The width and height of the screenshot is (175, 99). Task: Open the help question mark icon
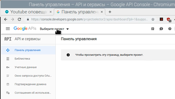pyautogui.click(x=170, y=29)
